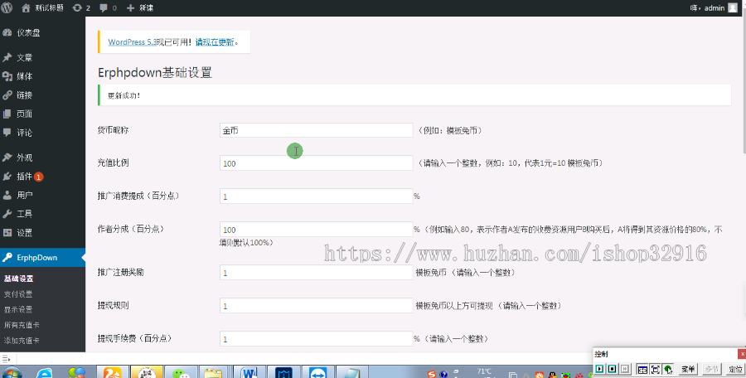Close the 控制 panel with red x
The width and height of the screenshot is (746, 378).
tap(742, 354)
